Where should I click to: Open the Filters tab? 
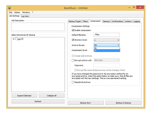coord(85,21)
